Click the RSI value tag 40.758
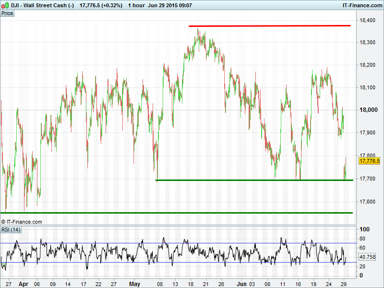Viewport: 384px width, 288px height. [368, 257]
